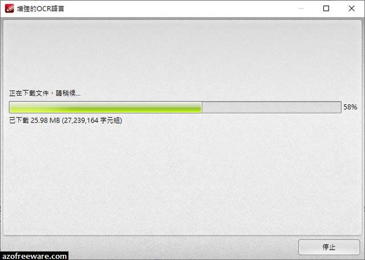Screen dimensions: 365x260
Task: Click the 27,239,164 字元組 byte count text
Action: point(92,120)
